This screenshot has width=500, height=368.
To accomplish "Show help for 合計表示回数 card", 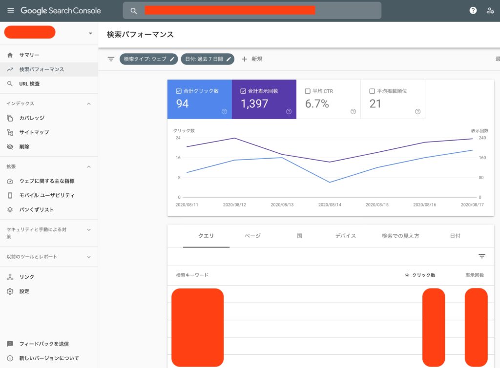I will click(x=289, y=111).
